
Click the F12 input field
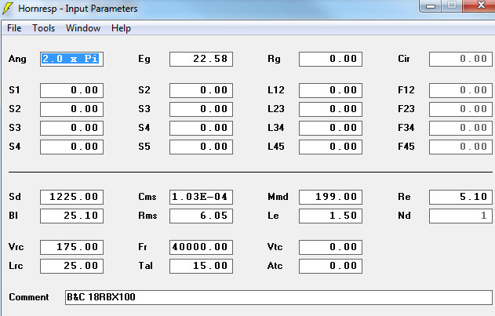(460, 90)
